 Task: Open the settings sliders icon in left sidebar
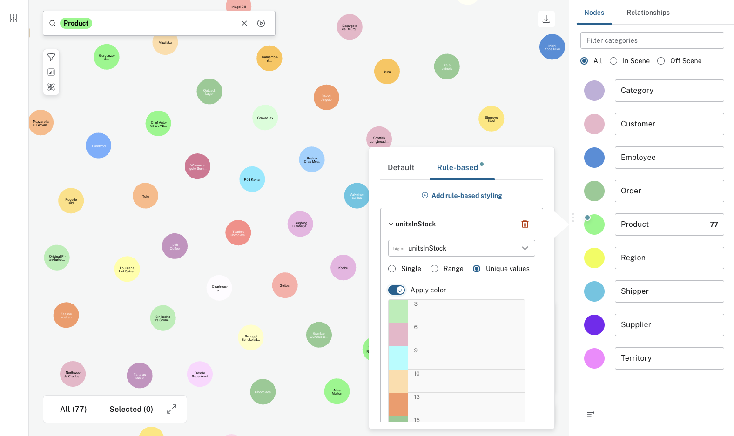click(13, 18)
